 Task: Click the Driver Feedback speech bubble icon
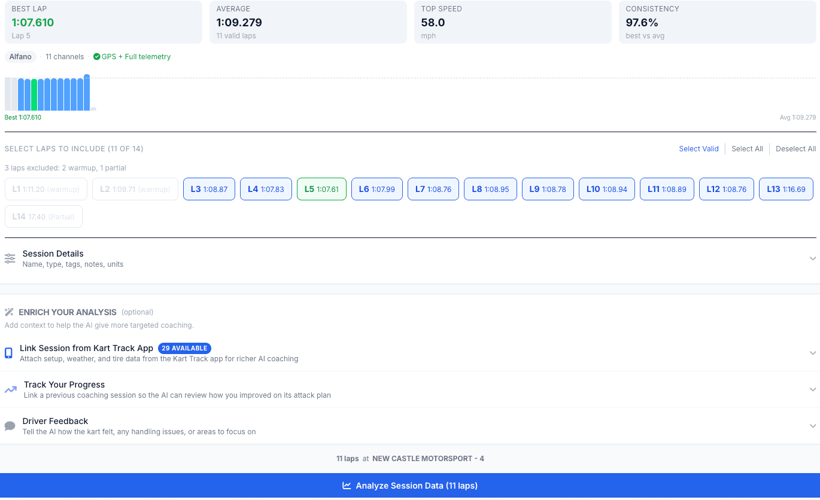pos(10,425)
